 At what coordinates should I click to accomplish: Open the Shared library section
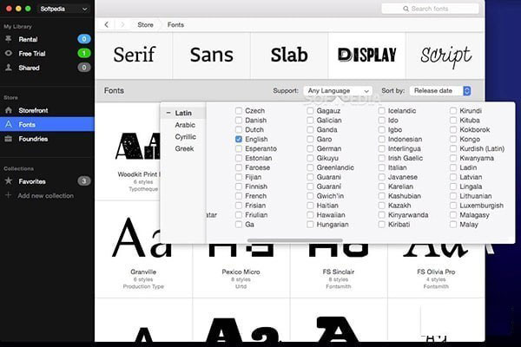point(47,68)
